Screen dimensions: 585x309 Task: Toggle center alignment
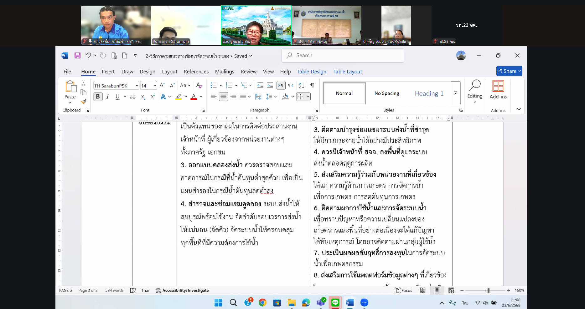(x=223, y=97)
